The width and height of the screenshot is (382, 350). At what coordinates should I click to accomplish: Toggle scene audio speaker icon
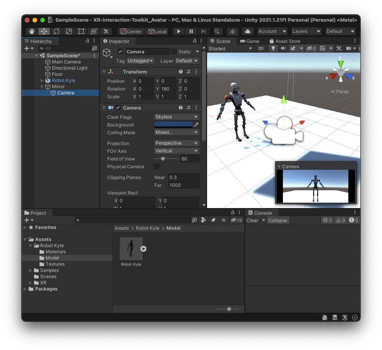click(x=283, y=48)
